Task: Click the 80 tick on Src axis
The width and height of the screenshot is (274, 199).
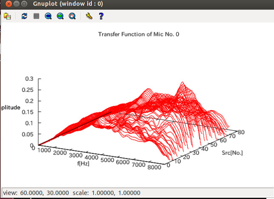Action: pos(242,132)
